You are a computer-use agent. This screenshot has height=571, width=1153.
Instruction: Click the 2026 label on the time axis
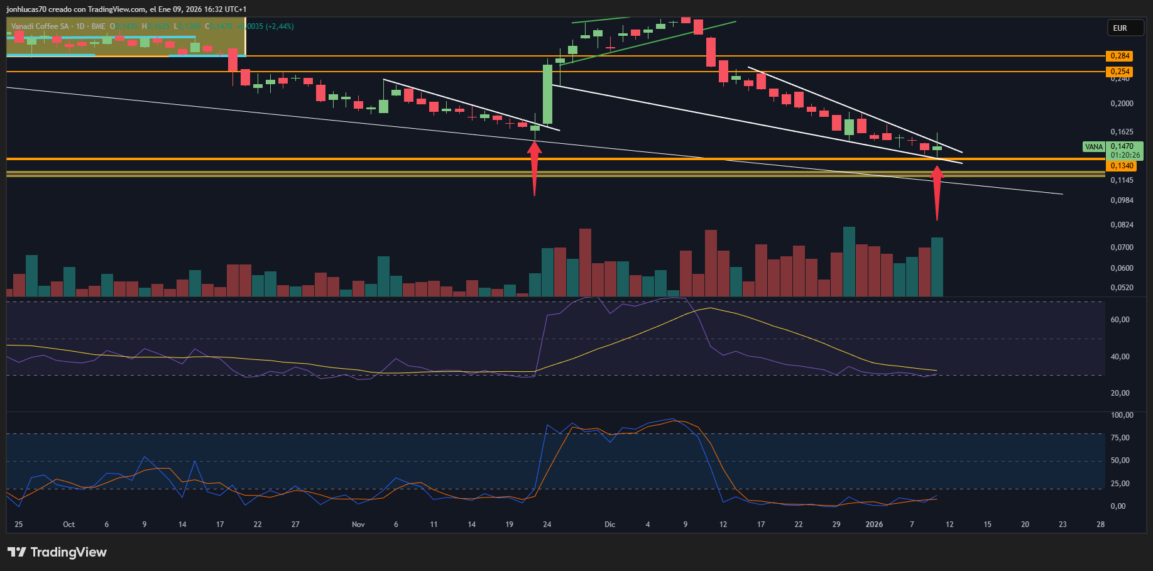click(x=873, y=525)
